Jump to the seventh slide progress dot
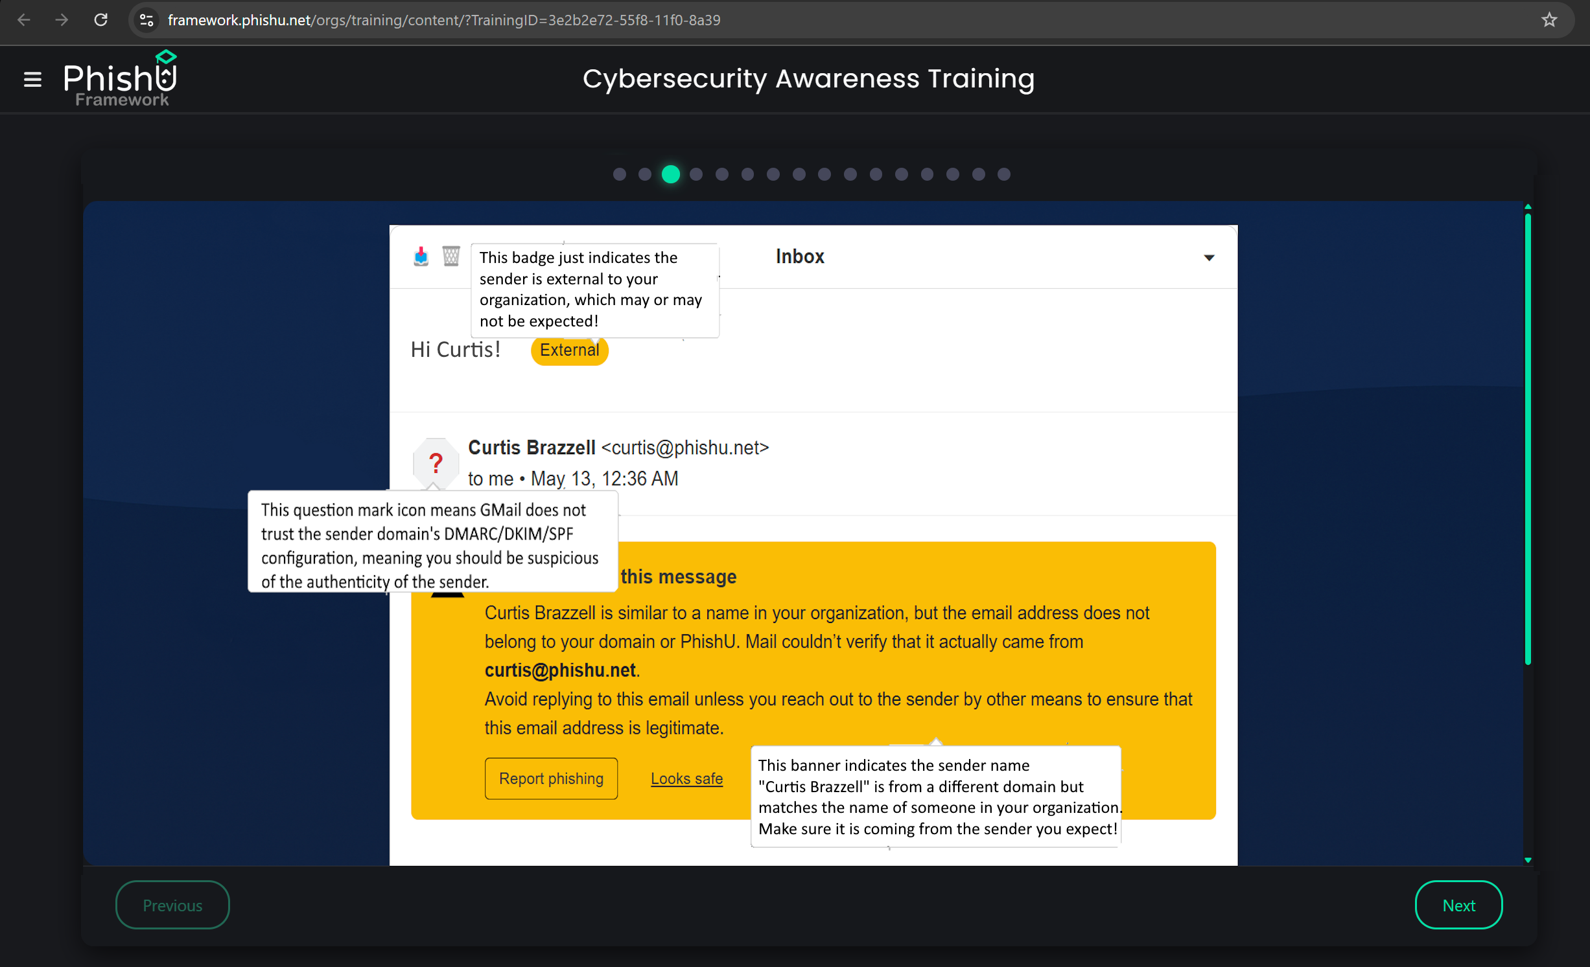The width and height of the screenshot is (1590, 967). (773, 174)
